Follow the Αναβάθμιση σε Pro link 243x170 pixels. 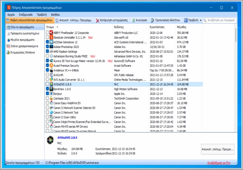click(219, 163)
